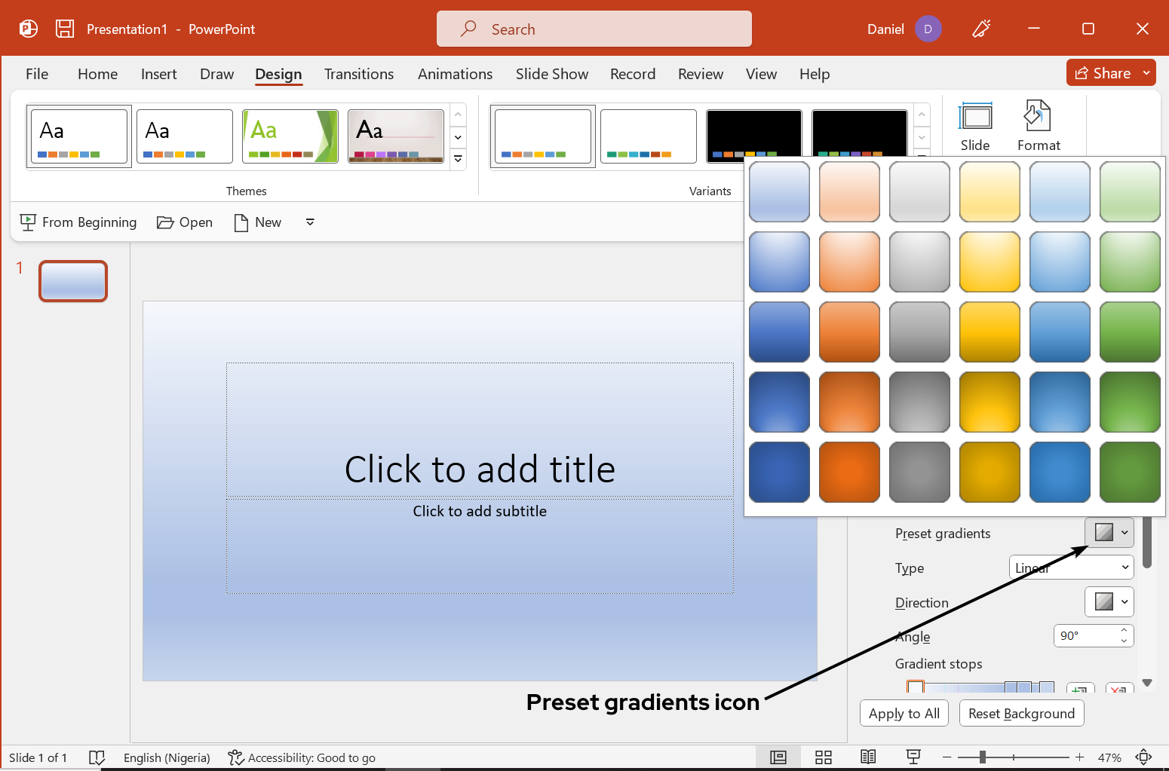The height and width of the screenshot is (771, 1169).
Task: Open the gradient Direction dropdown
Action: coord(1109,602)
